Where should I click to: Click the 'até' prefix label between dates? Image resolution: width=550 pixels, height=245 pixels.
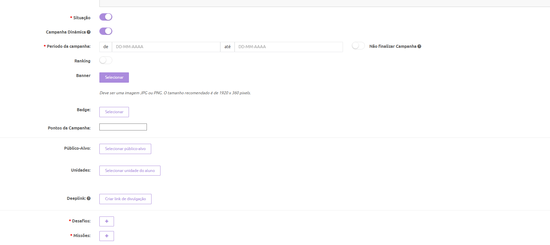pyautogui.click(x=227, y=47)
